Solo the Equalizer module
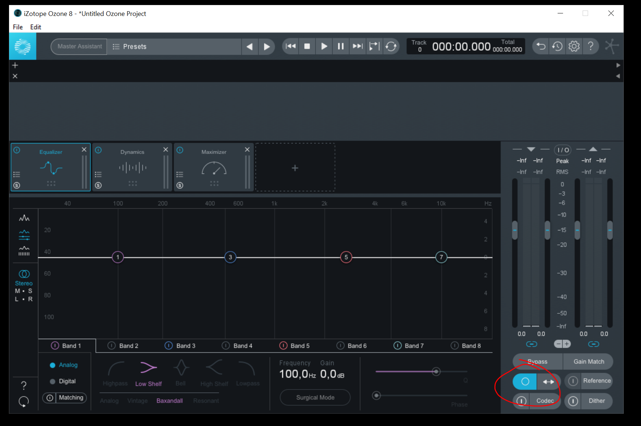 point(17,185)
